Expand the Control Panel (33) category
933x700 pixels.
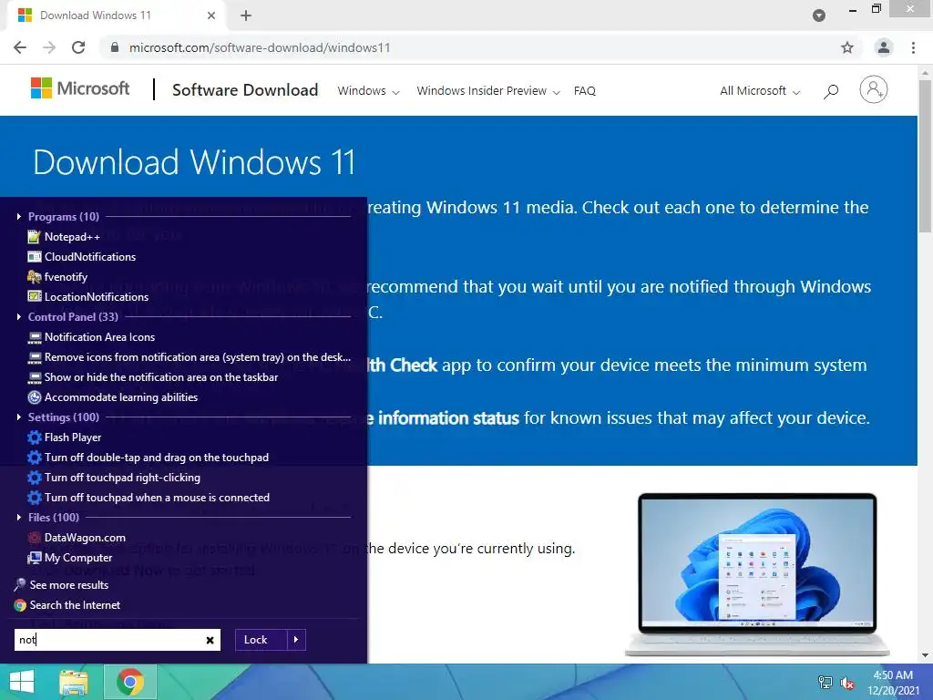click(73, 316)
